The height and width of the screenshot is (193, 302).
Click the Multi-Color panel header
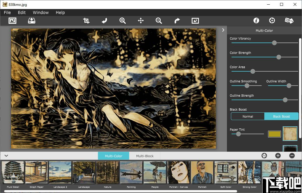[264, 31]
